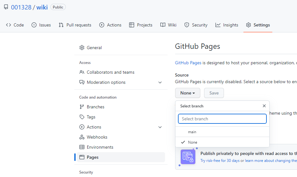Click the sidebar Actions play icon

[82, 127]
